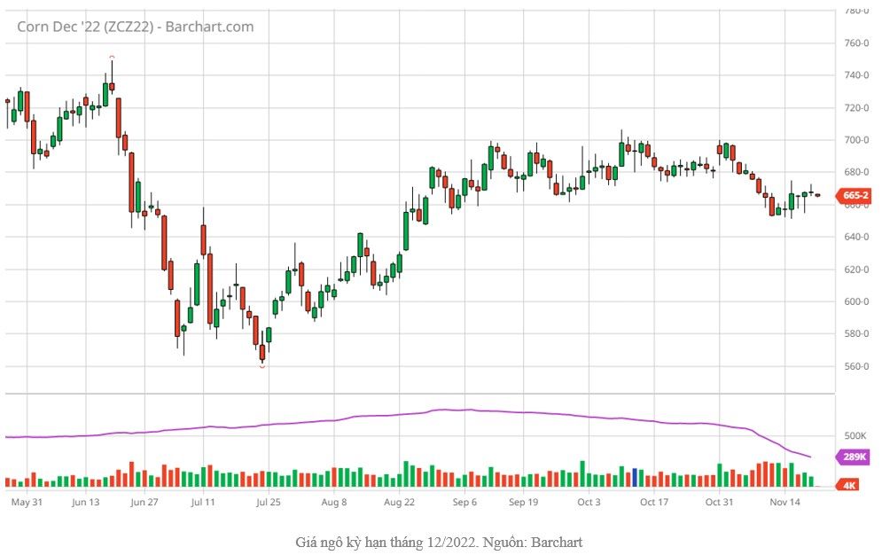Click the 600-0 price axis label
This screenshot has width=882, height=555.
856,301
